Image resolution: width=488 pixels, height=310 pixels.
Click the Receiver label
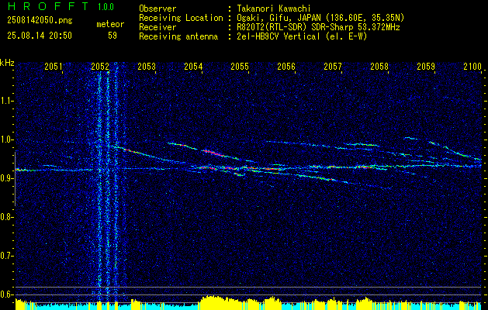coord(157,27)
